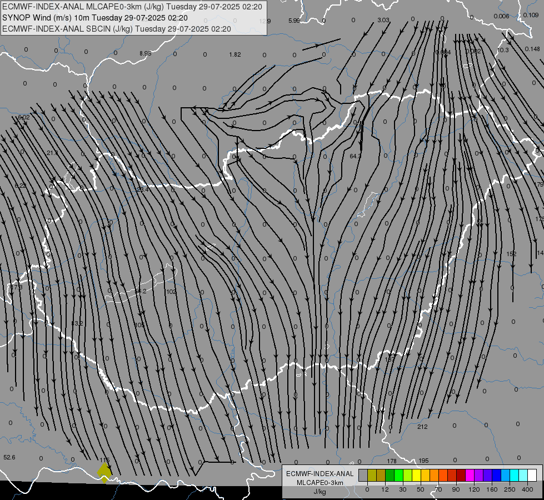
Task: Click the map value 105
Action: pyautogui.click(x=139, y=325)
